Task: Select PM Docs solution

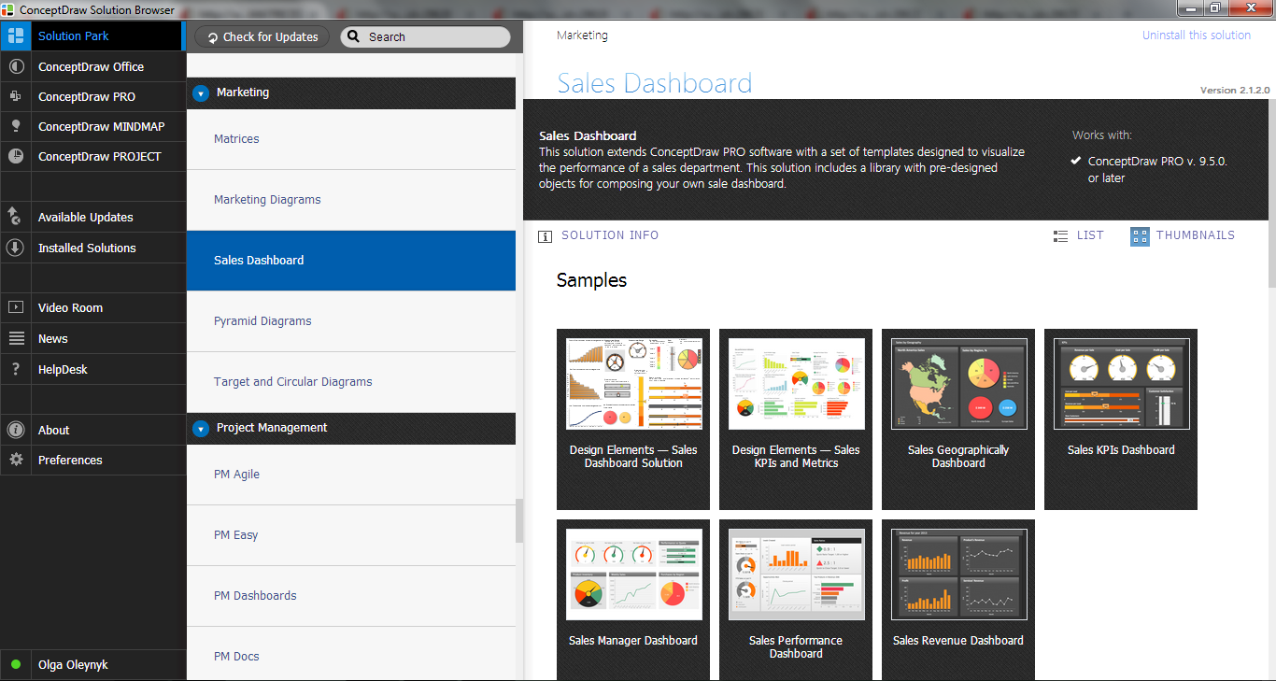Action: (x=351, y=654)
